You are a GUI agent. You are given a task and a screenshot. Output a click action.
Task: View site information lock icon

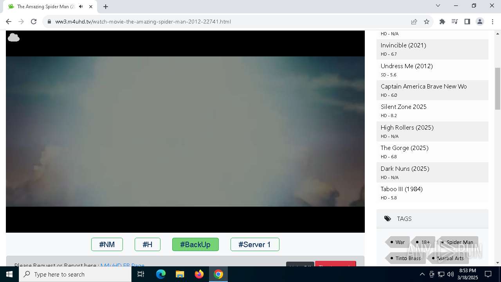pyautogui.click(x=49, y=22)
